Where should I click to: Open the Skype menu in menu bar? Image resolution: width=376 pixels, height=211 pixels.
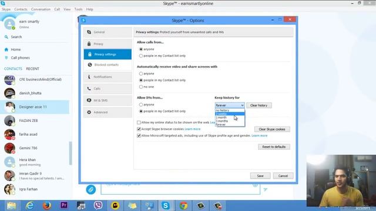6,9
